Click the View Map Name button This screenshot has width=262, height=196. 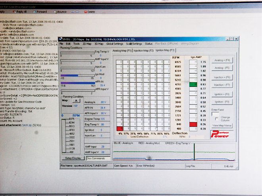(x=222, y=126)
